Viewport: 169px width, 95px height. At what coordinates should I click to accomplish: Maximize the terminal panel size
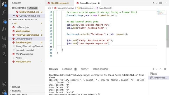(x=160, y=69)
